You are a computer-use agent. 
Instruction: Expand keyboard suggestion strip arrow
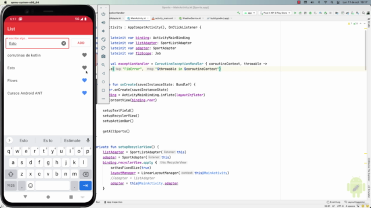click(x=9, y=140)
